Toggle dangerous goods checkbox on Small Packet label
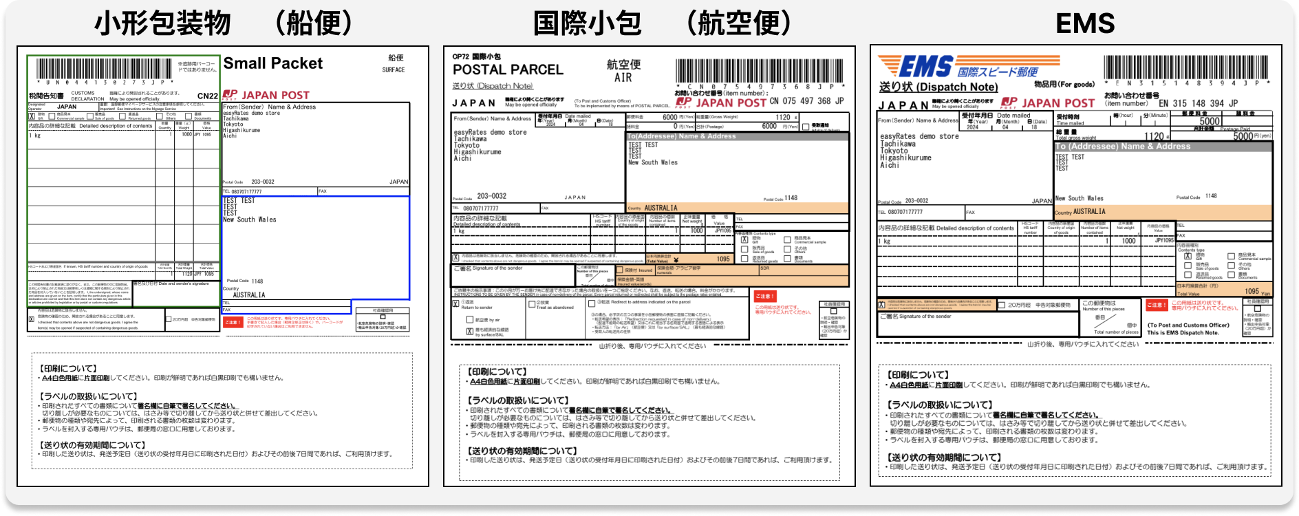The width and height of the screenshot is (1299, 516). click(31, 319)
